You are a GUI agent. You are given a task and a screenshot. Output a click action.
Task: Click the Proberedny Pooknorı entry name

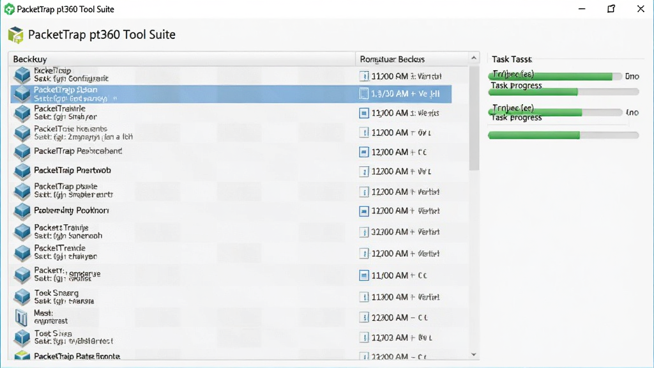(x=72, y=210)
